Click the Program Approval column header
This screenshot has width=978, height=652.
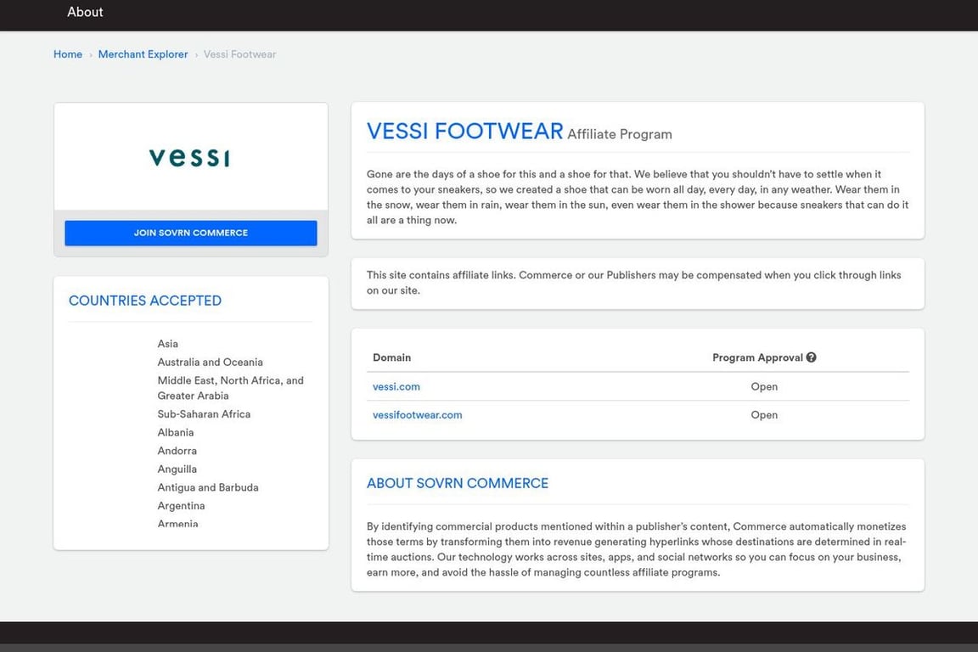pos(757,357)
